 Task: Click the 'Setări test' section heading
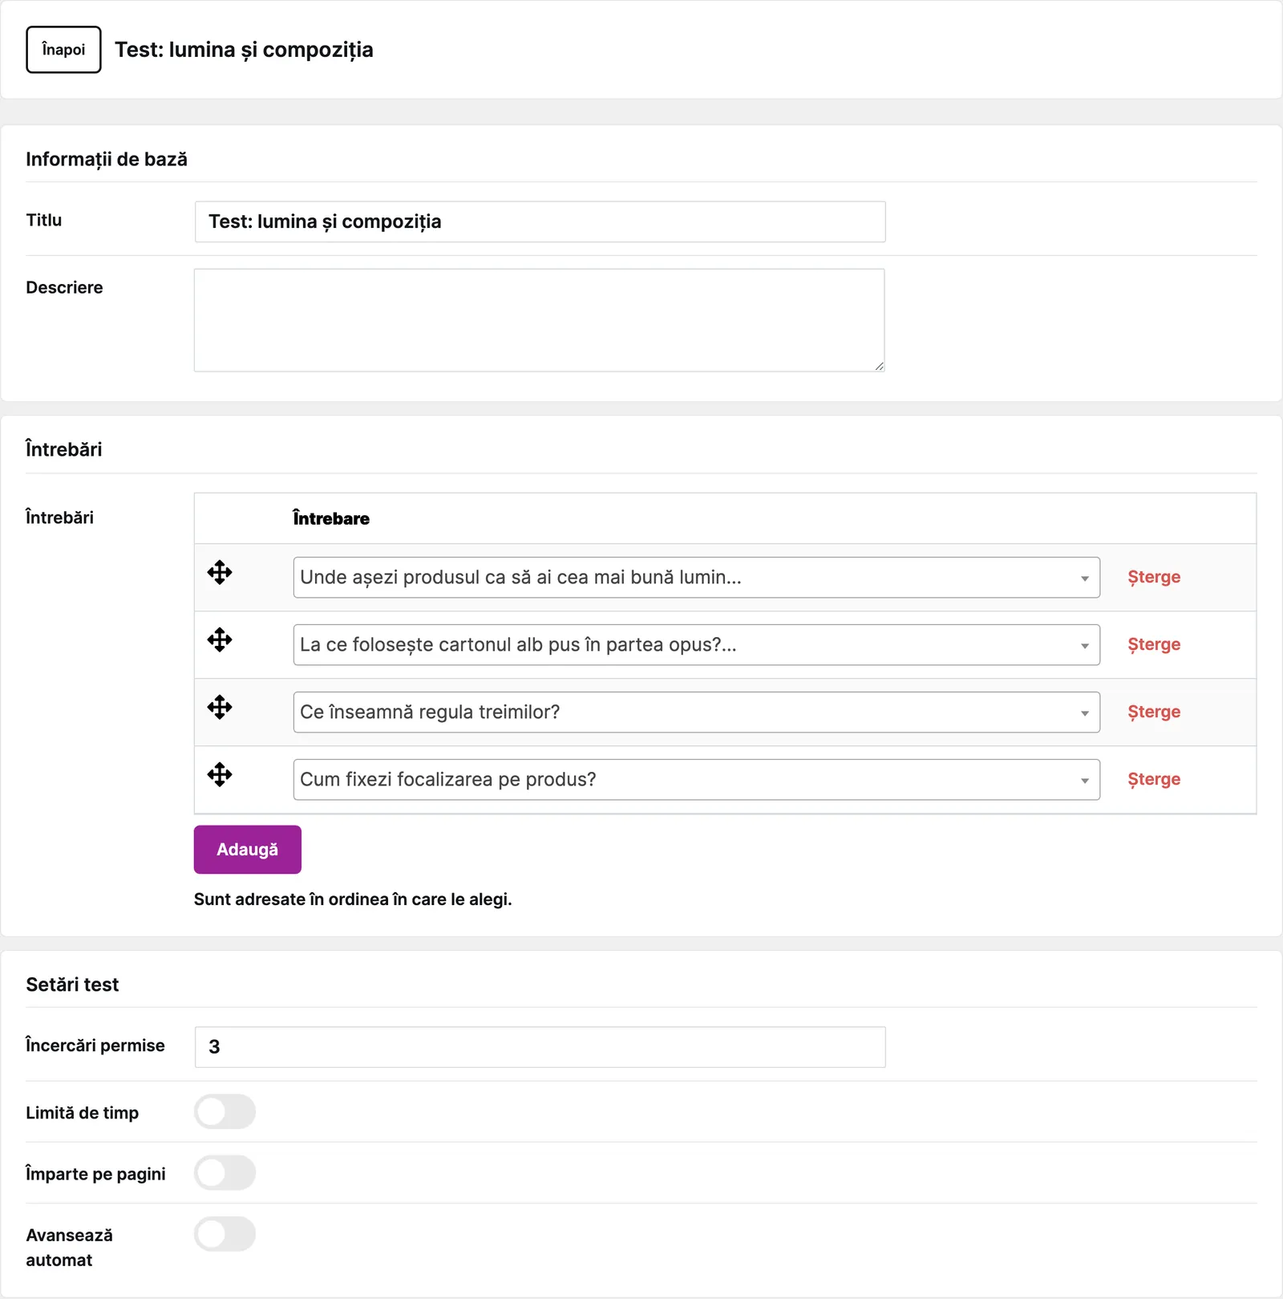72,984
